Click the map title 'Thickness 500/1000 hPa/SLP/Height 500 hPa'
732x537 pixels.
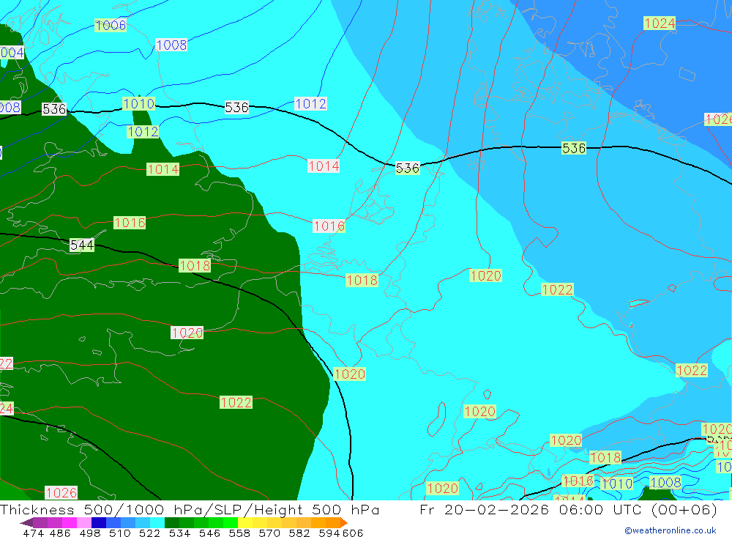coord(190,509)
